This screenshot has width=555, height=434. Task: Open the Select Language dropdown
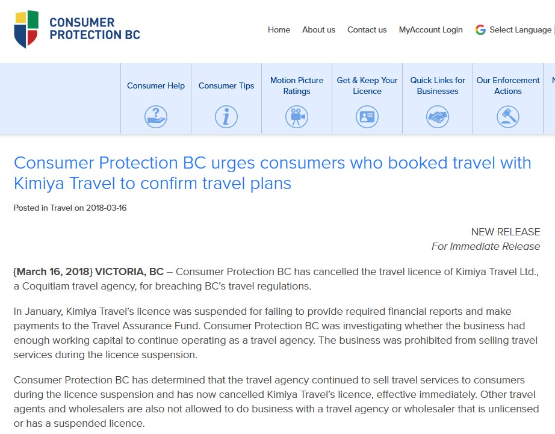click(x=520, y=29)
